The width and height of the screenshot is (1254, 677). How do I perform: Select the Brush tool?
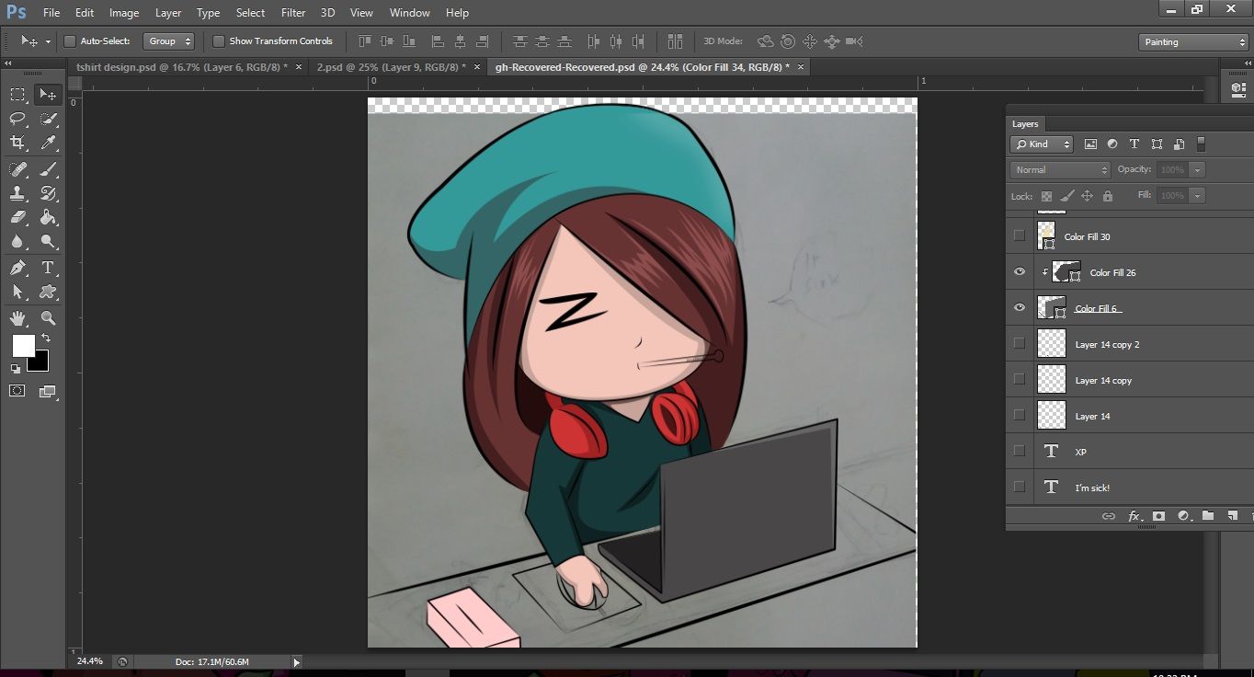pos(48,169)
